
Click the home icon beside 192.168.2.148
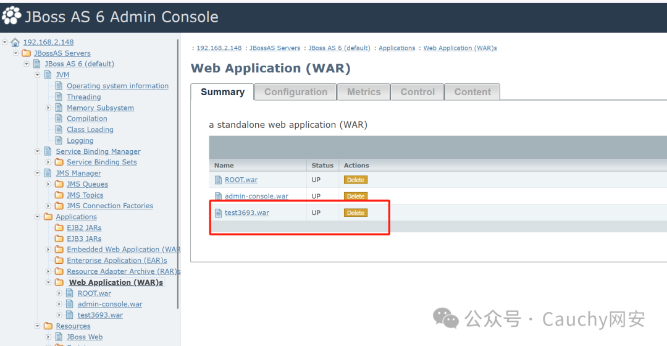[x=15, y=42]
